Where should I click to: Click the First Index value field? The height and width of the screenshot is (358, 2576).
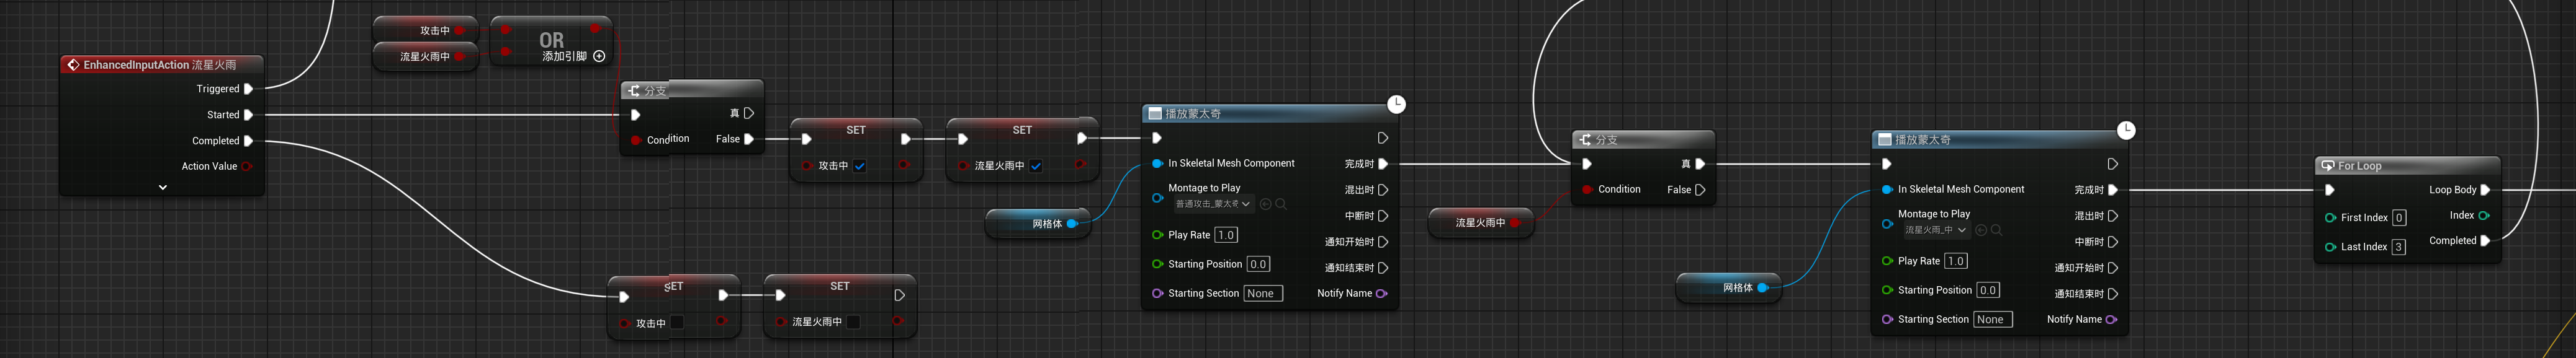[x=2399, y=217]
